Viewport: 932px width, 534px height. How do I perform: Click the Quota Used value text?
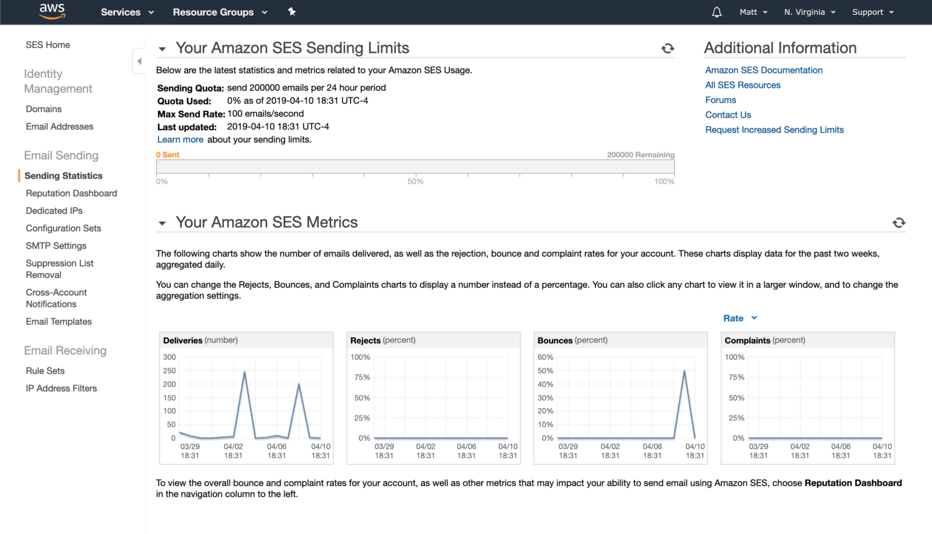pyautogui.click(x=298, y=101)
